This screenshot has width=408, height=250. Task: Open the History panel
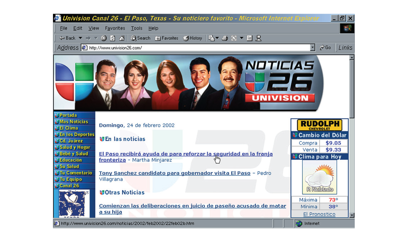pyautogui.click(x=193, y=38)
